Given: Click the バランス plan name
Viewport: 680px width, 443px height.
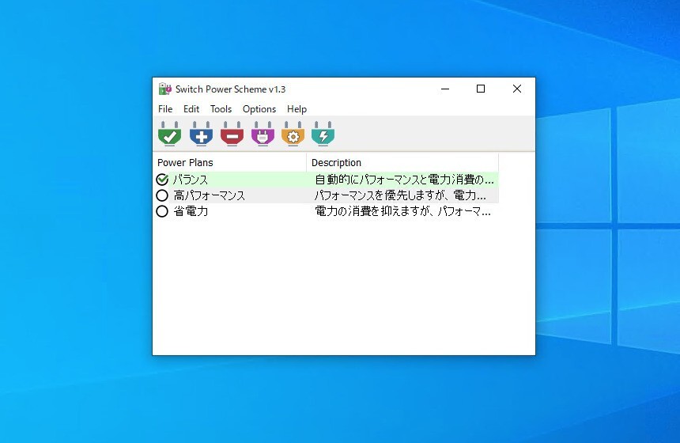Looking at the screenshot, I should [x=191, y=180].
